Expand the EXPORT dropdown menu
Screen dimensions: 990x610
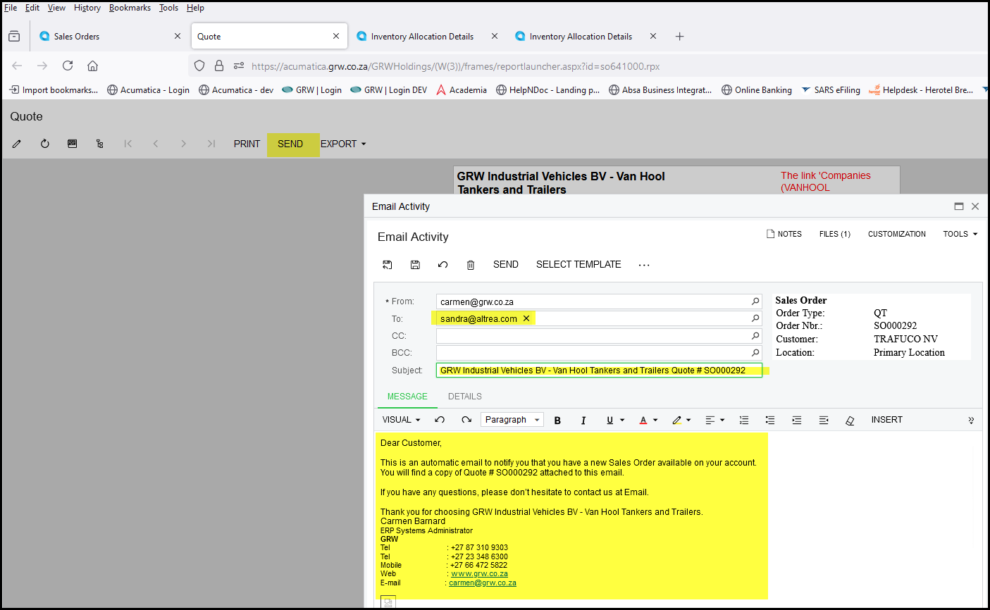pyautogui.click(x=343, y=144)
